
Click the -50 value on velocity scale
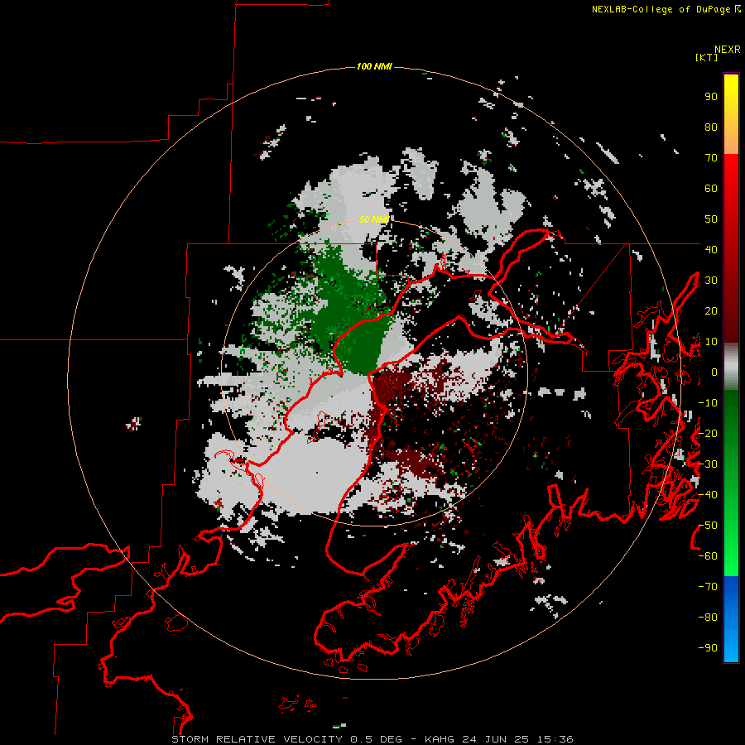pos(708,526)
